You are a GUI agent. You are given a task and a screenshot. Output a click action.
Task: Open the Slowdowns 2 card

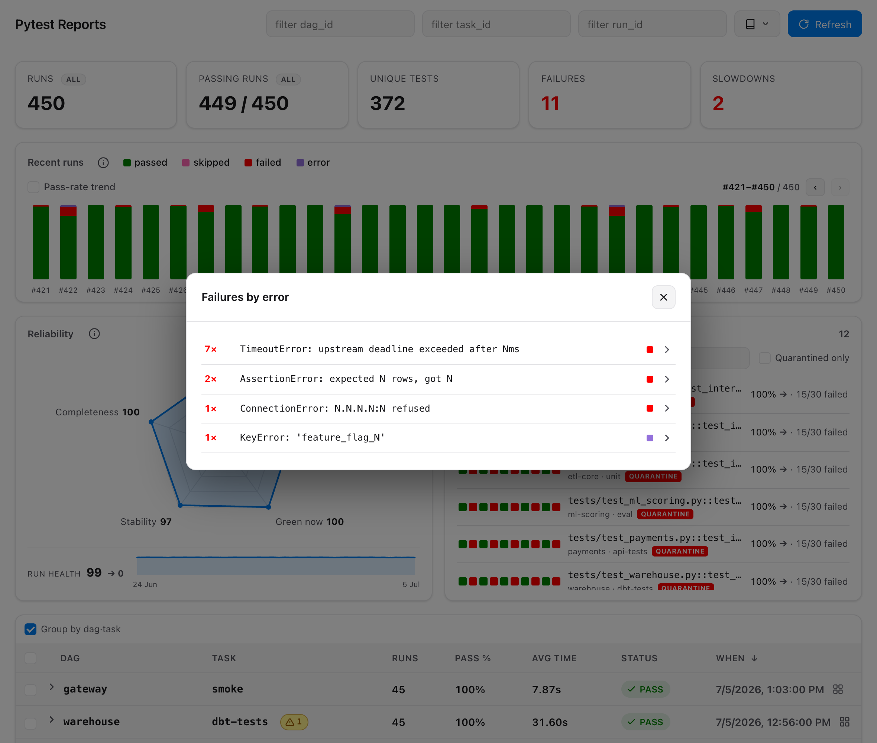(780, 95)
